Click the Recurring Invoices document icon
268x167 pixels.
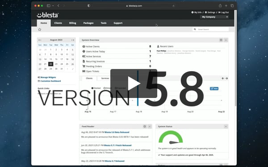[84, 61]
